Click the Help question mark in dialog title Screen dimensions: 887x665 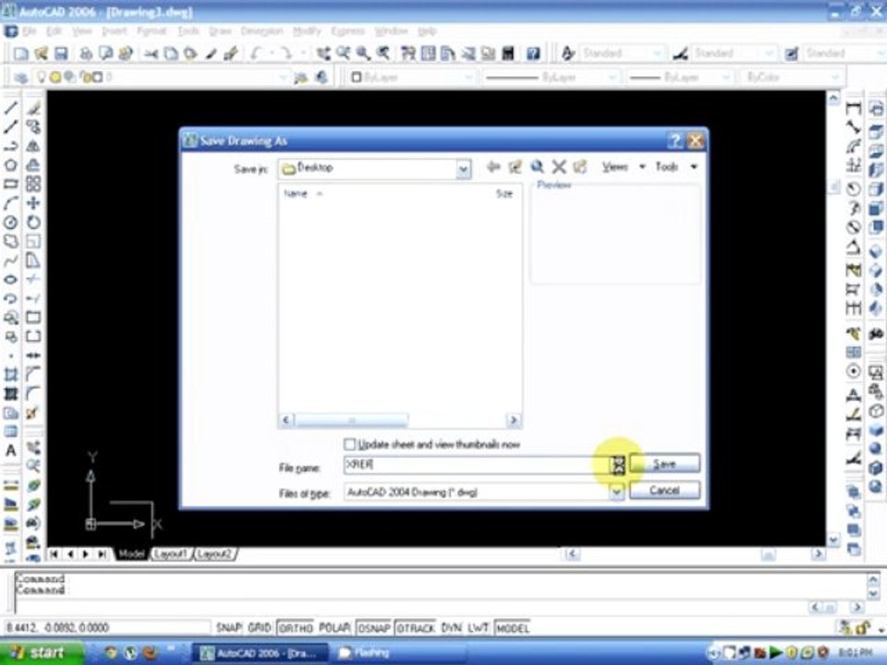[674, 140]
